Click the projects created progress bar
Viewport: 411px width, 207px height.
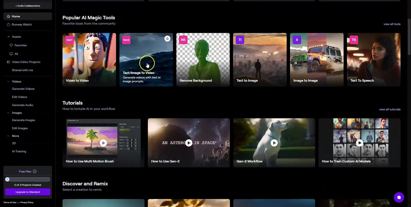pos(28,179)
